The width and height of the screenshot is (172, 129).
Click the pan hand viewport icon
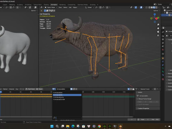click(x=158, y=28)
